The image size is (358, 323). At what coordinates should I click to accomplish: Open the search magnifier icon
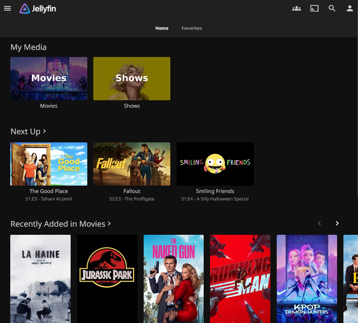click(x=332, y=8)
